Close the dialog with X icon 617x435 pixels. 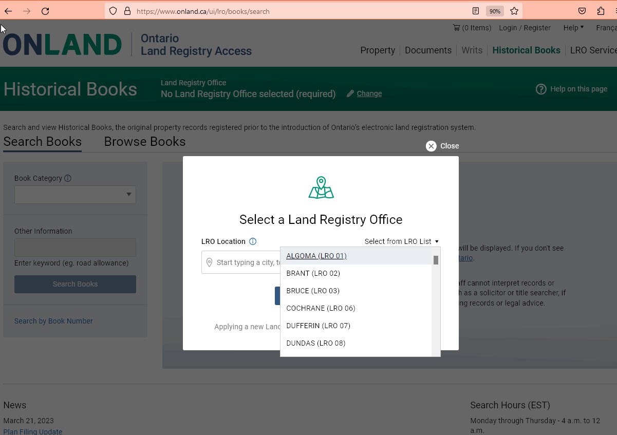tap(431, 146)
